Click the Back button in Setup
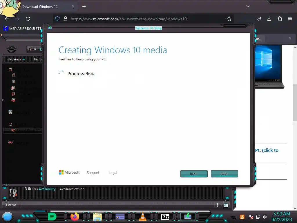 click(x=194, y=174)
